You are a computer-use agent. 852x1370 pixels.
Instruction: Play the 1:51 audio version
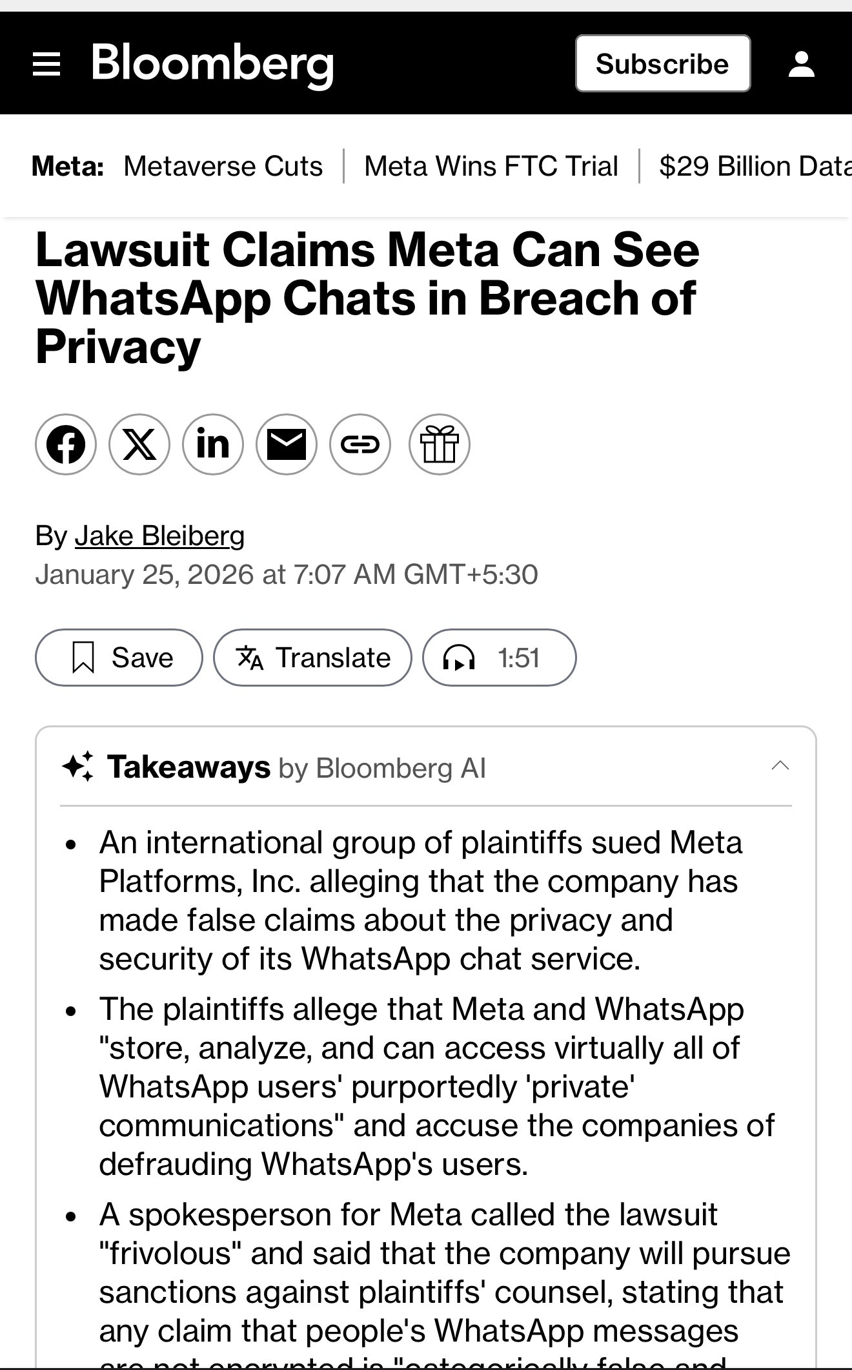(499, 658)
